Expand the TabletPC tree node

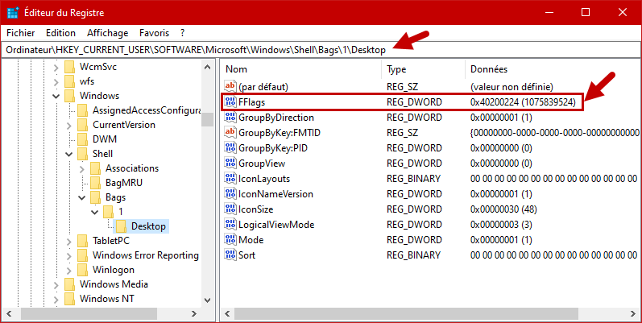[x=69, y=241]
